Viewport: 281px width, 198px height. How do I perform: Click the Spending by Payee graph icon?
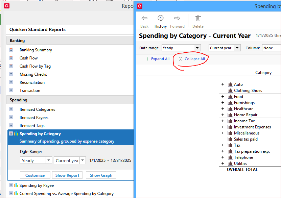pos(16,185)
